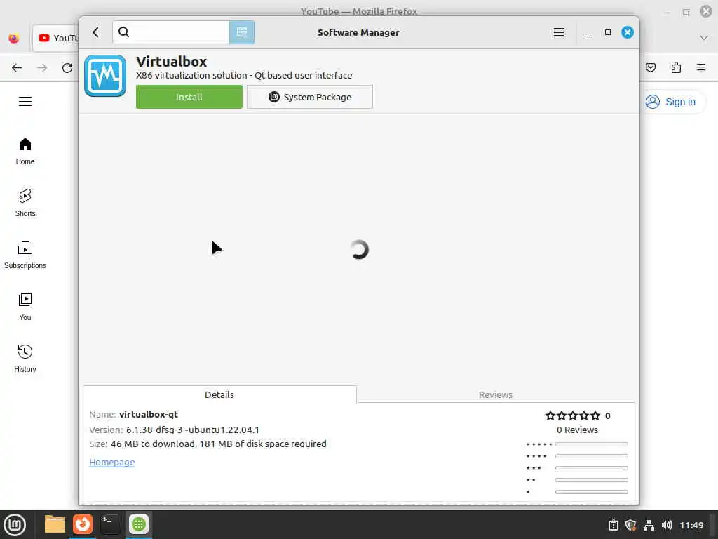Click the Virtualbox application icon

(x=105, y=76)
